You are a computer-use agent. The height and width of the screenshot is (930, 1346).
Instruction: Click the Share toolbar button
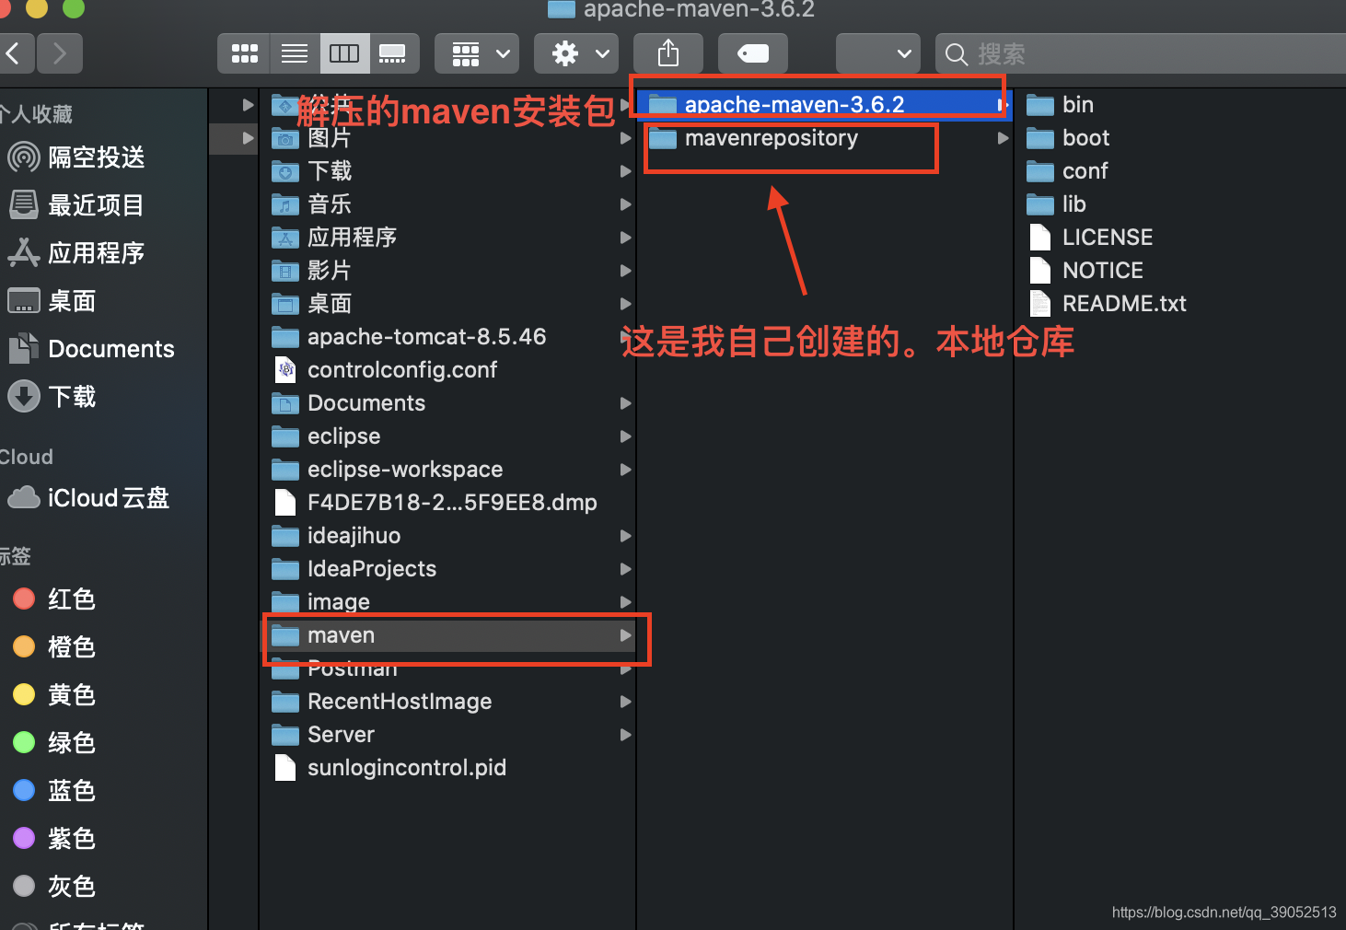[668, 53]
